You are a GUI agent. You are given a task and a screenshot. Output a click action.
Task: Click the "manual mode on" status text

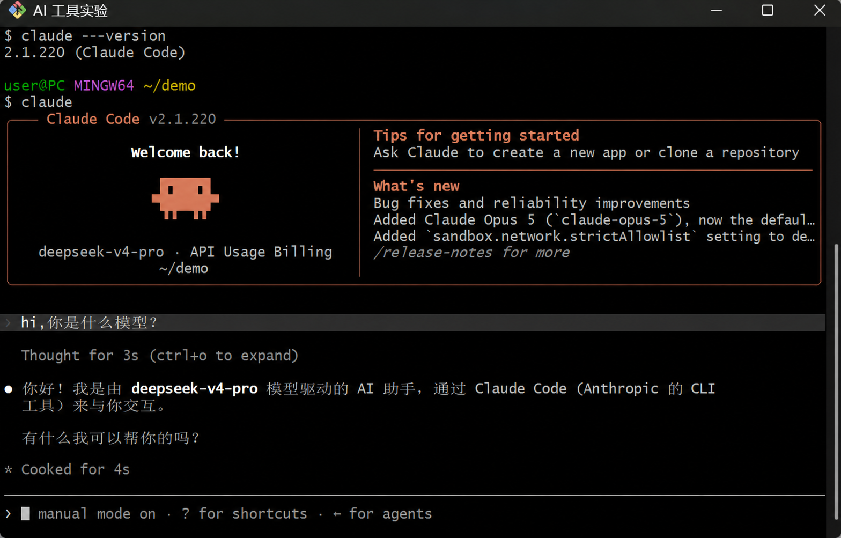[x=97, y=514]
